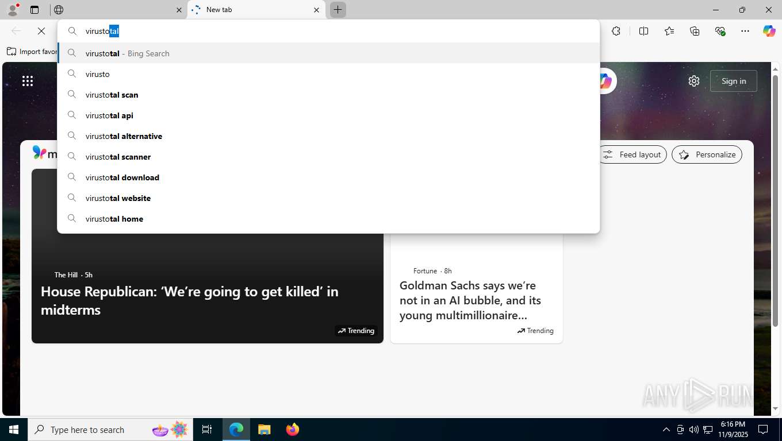782x441 pixels.
Task: Click the taskbar search box
Action: (109, 430)
